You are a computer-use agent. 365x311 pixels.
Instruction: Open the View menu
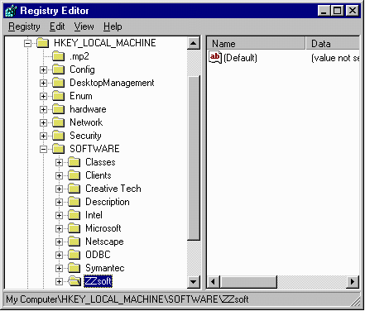pyautogui.click(x=84, y=26)
